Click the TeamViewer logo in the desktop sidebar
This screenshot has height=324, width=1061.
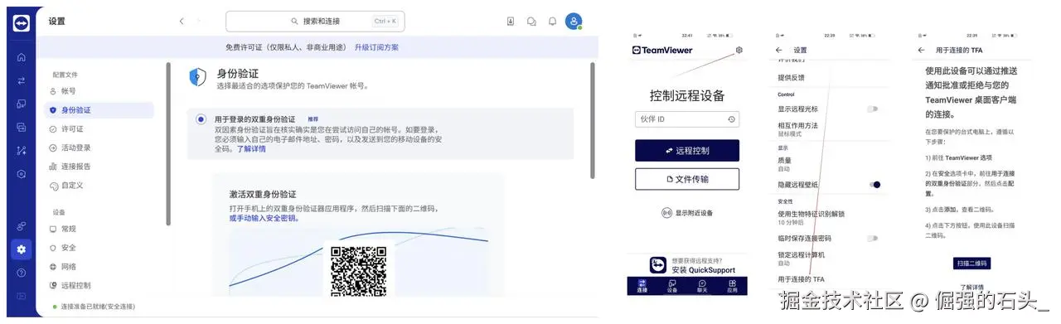(x=21, y=23)
